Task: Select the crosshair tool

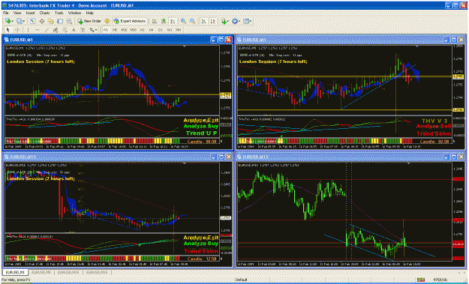Action: [x=17, y=30]
